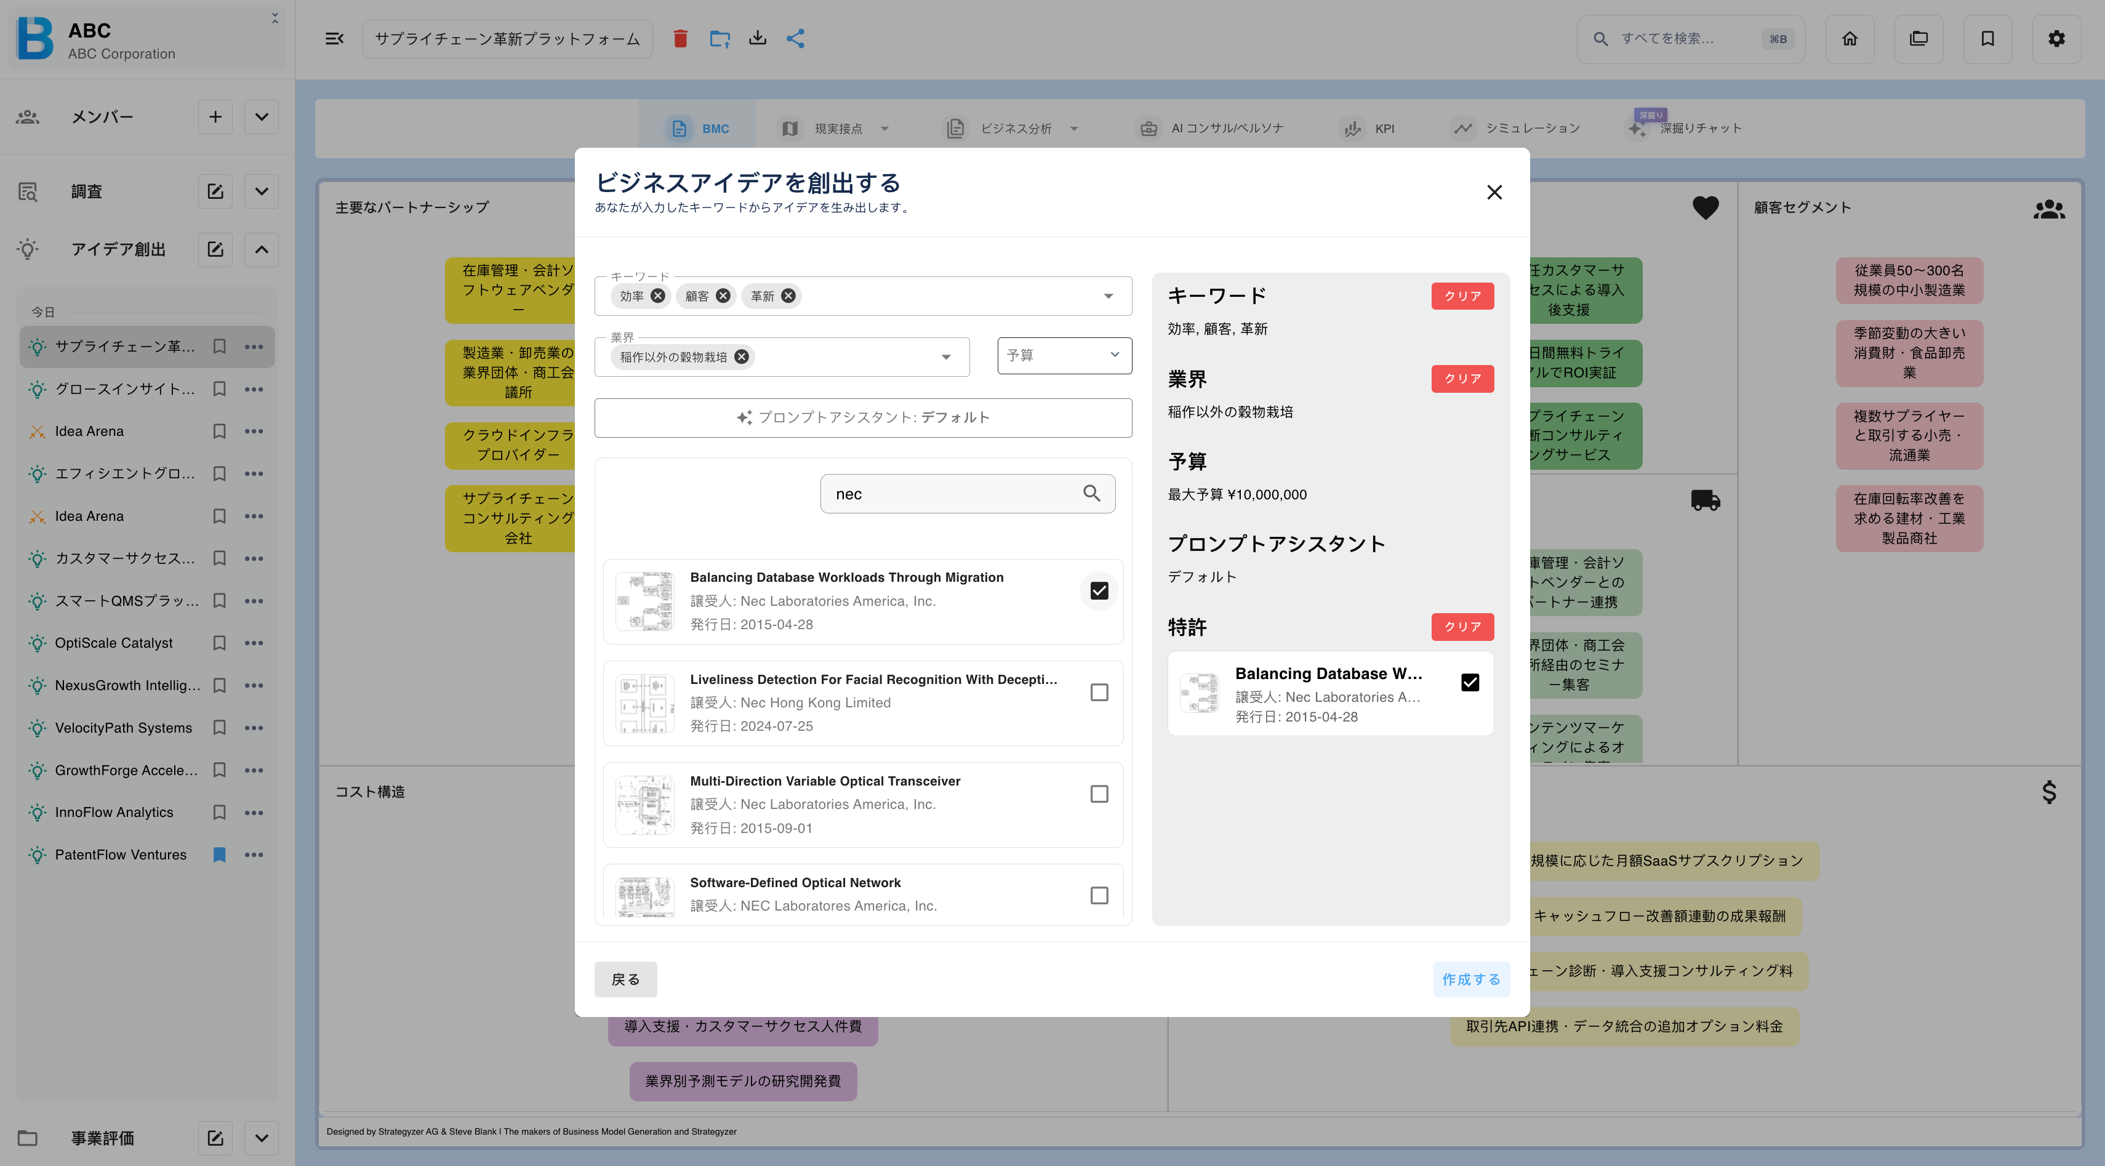This screenshot has width=2105, height=1166.
Task: Click the 作成する button
Action: tap(1471, 979)
